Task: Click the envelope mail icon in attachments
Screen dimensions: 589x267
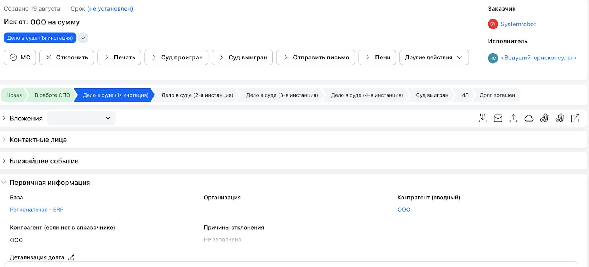Action: tap(498, 118)
